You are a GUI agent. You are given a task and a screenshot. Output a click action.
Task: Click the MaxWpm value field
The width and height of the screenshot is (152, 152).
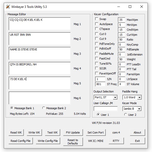[122, 20]
